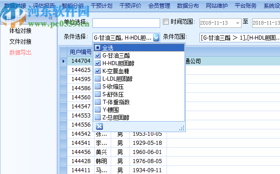Open the 数据对接 menu
The height and width of the screenshot is (174, 280).
[15, 5]
